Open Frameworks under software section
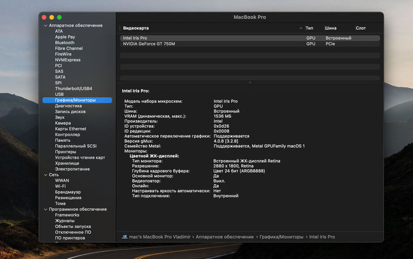Image resolution: width=413 pixels, height=259 pixels. pyautogui.click(x=67, y=215)
